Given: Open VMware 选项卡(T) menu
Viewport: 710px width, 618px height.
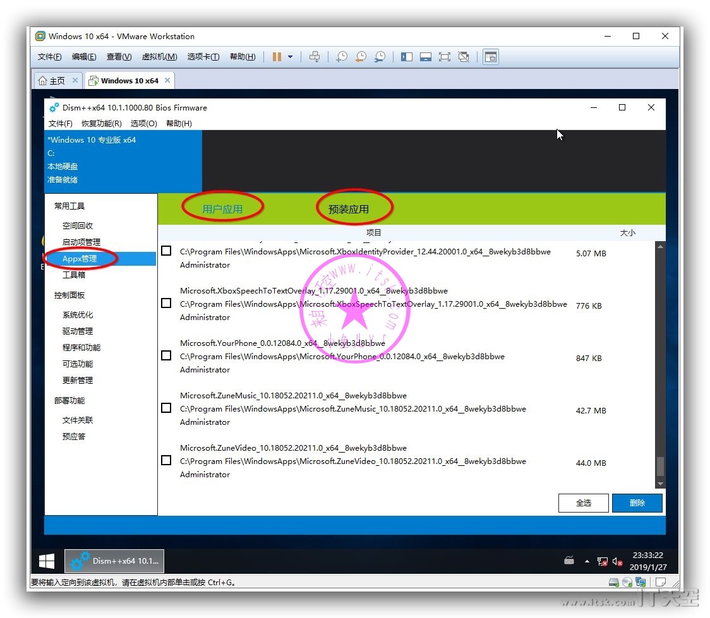Looking at the screenshot, I should point(203,57).
